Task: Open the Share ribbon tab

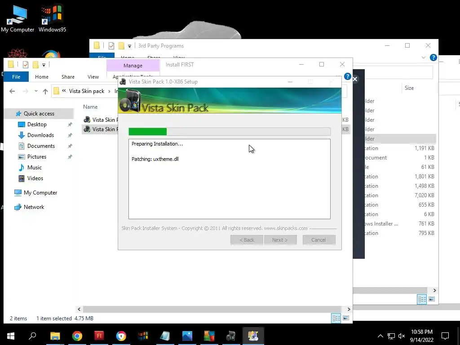Action: [x=68, y=77]
